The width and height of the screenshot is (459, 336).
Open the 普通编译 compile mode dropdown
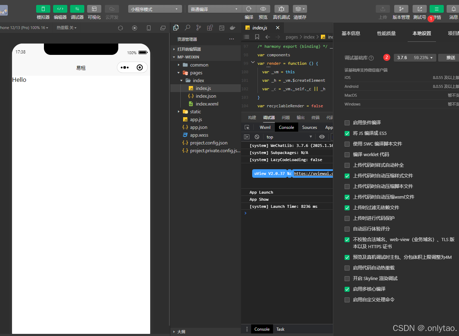[x=214, y=8]
